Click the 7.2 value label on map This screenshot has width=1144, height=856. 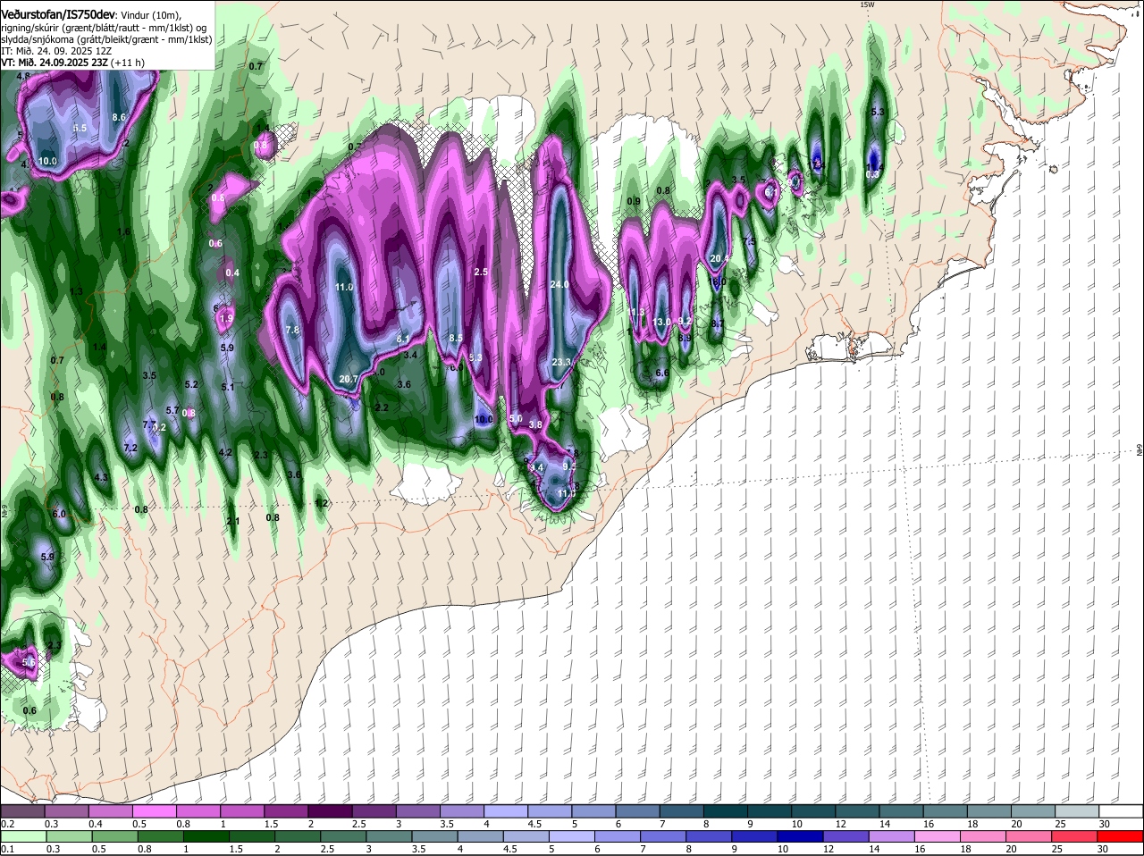pyautogui.click(x=130, y=448)
